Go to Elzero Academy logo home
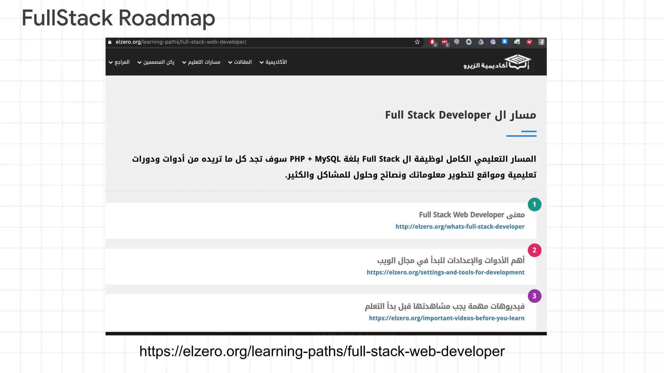 tap(497, 62)
